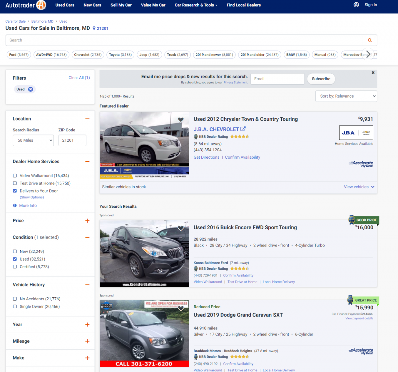
Task: Collapse the Condition filter section
Action: pos(87,237)
